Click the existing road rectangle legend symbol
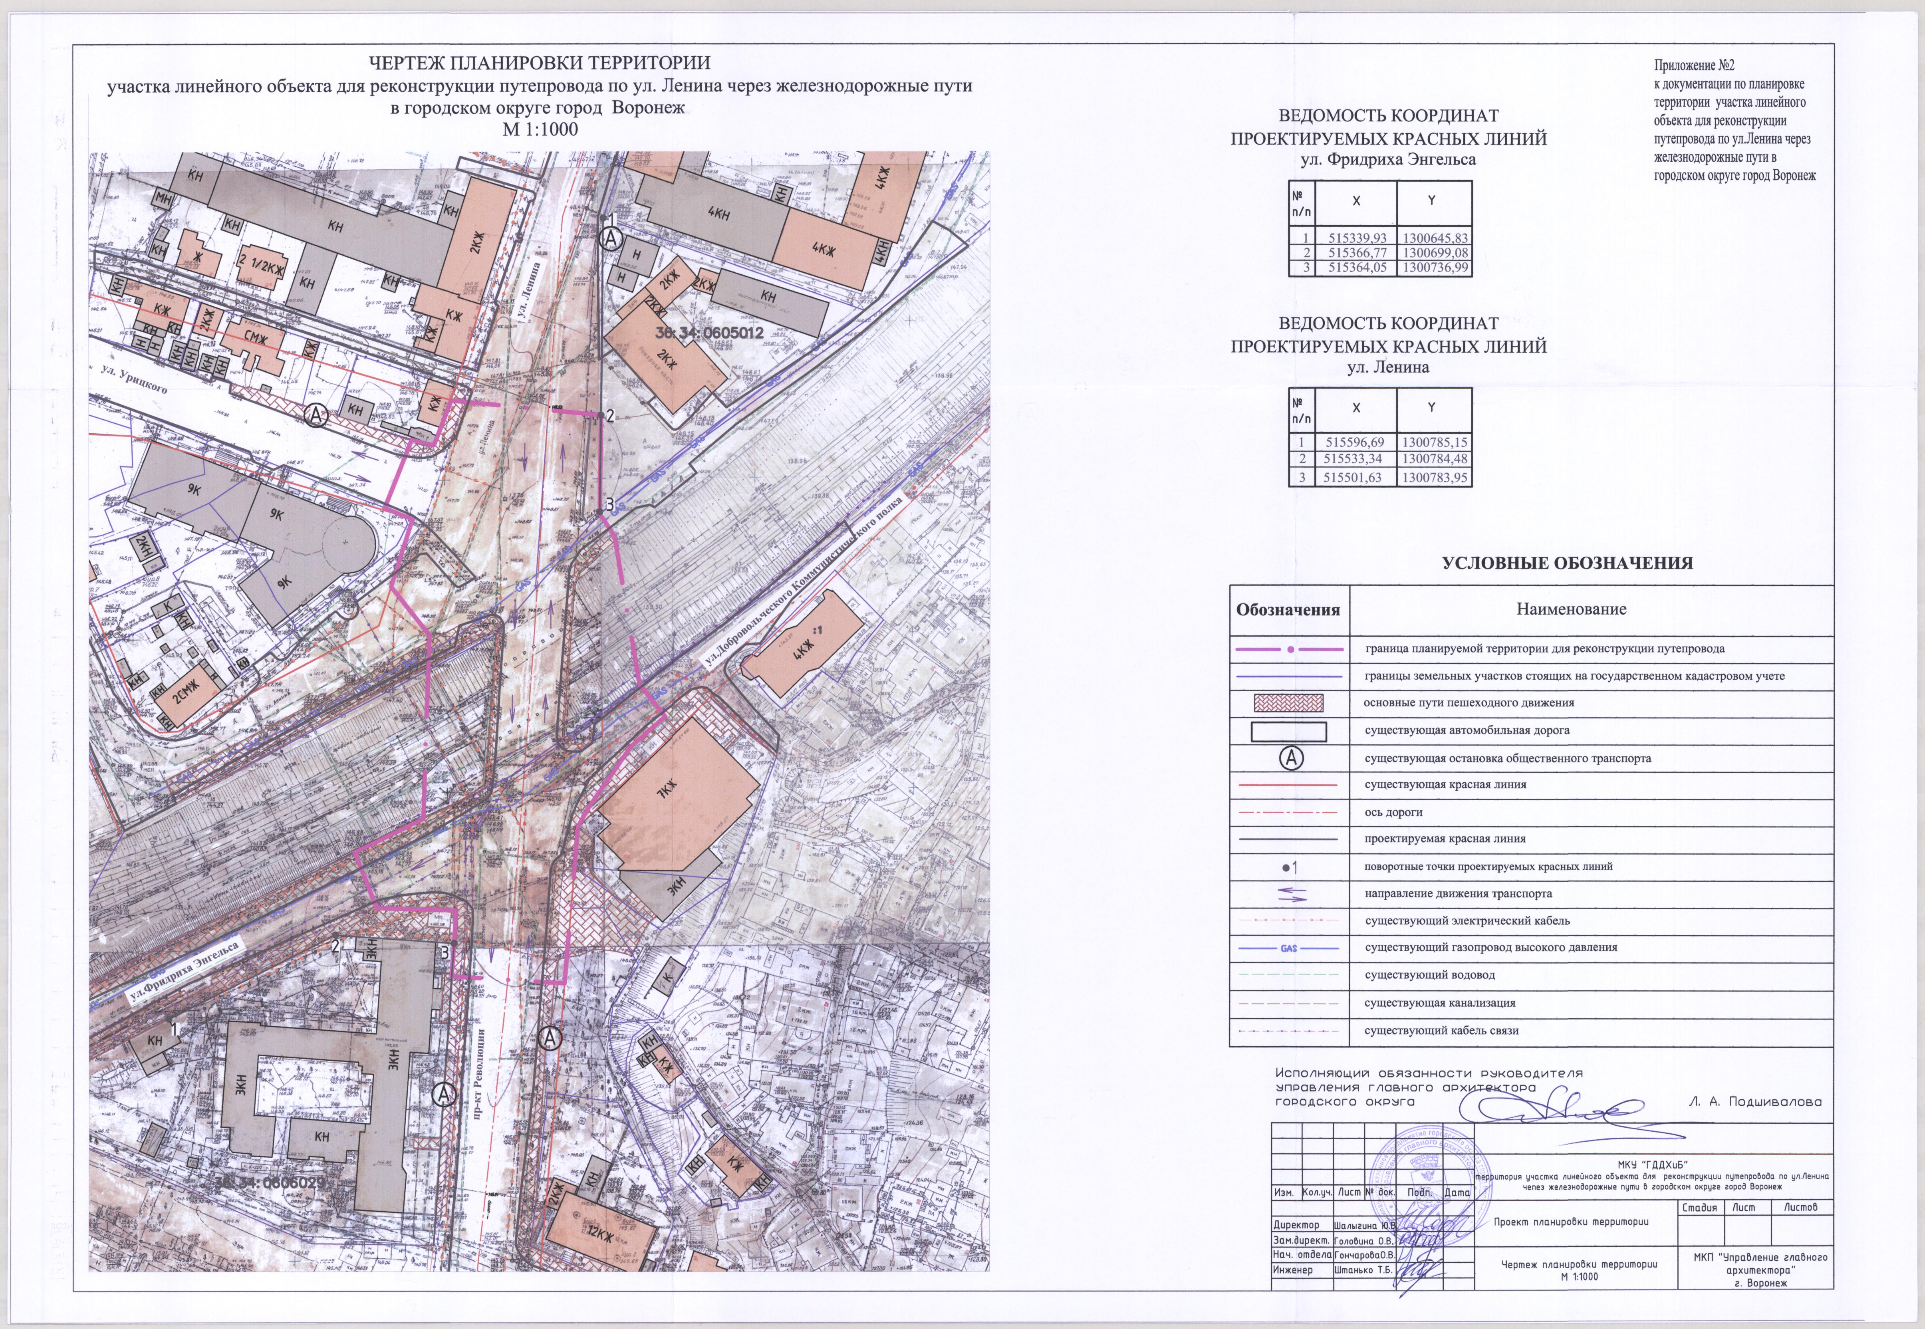The height and width of the screenshot is (1329, 1925). pyautogui.click(x=1288, y=731)
